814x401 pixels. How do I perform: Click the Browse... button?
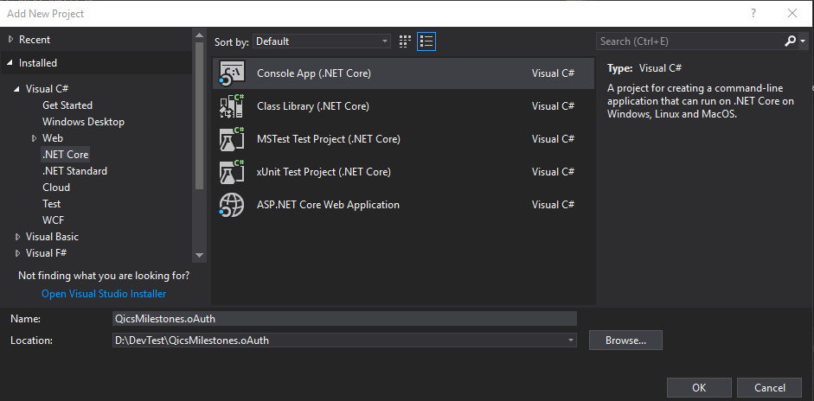tap(625, 341)
